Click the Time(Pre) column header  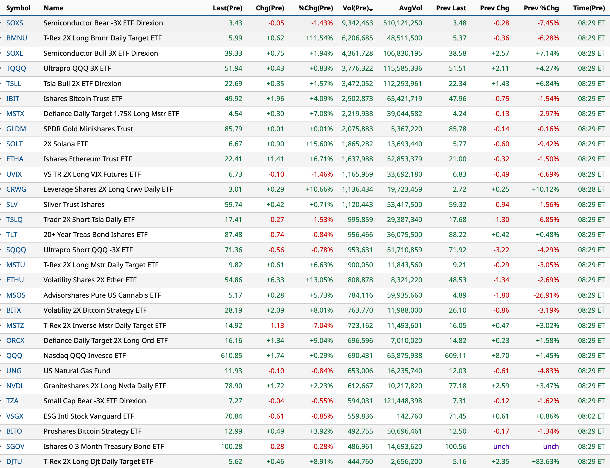pos(588,8)
